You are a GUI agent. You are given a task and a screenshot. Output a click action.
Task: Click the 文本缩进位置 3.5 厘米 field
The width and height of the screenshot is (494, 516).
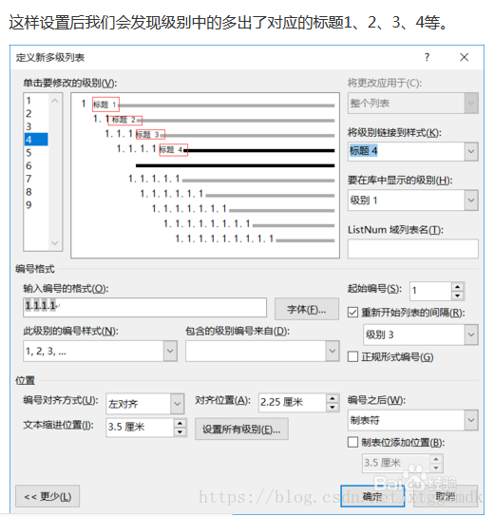pos(140,428)
